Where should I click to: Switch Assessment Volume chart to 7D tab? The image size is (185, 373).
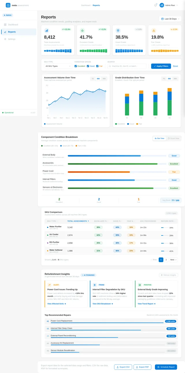[x=92, y=78]
